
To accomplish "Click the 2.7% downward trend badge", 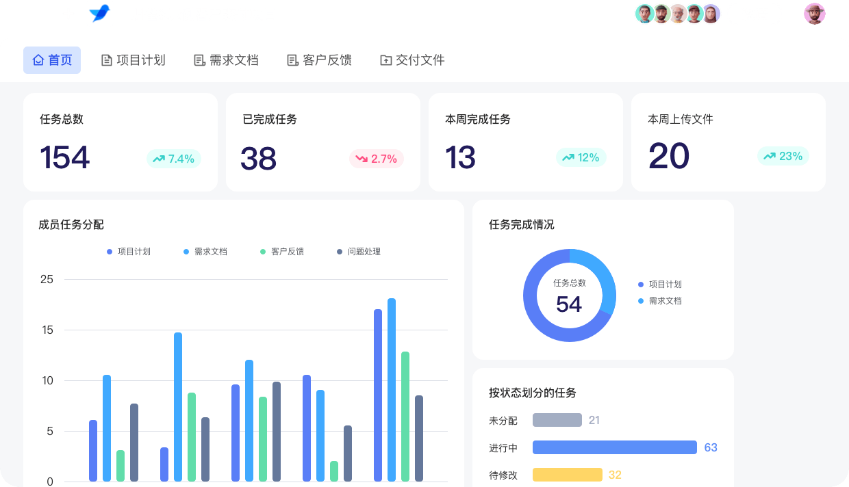I will pyautogui.click(x=377, y=159).
